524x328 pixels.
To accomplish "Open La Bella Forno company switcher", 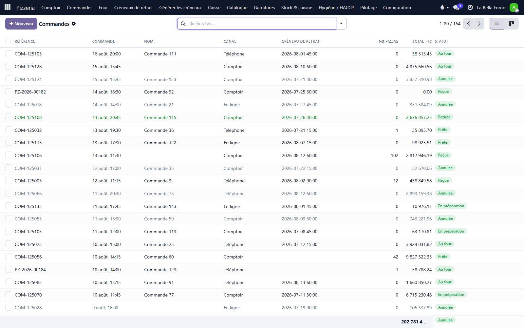I will [x=491, y=8].
